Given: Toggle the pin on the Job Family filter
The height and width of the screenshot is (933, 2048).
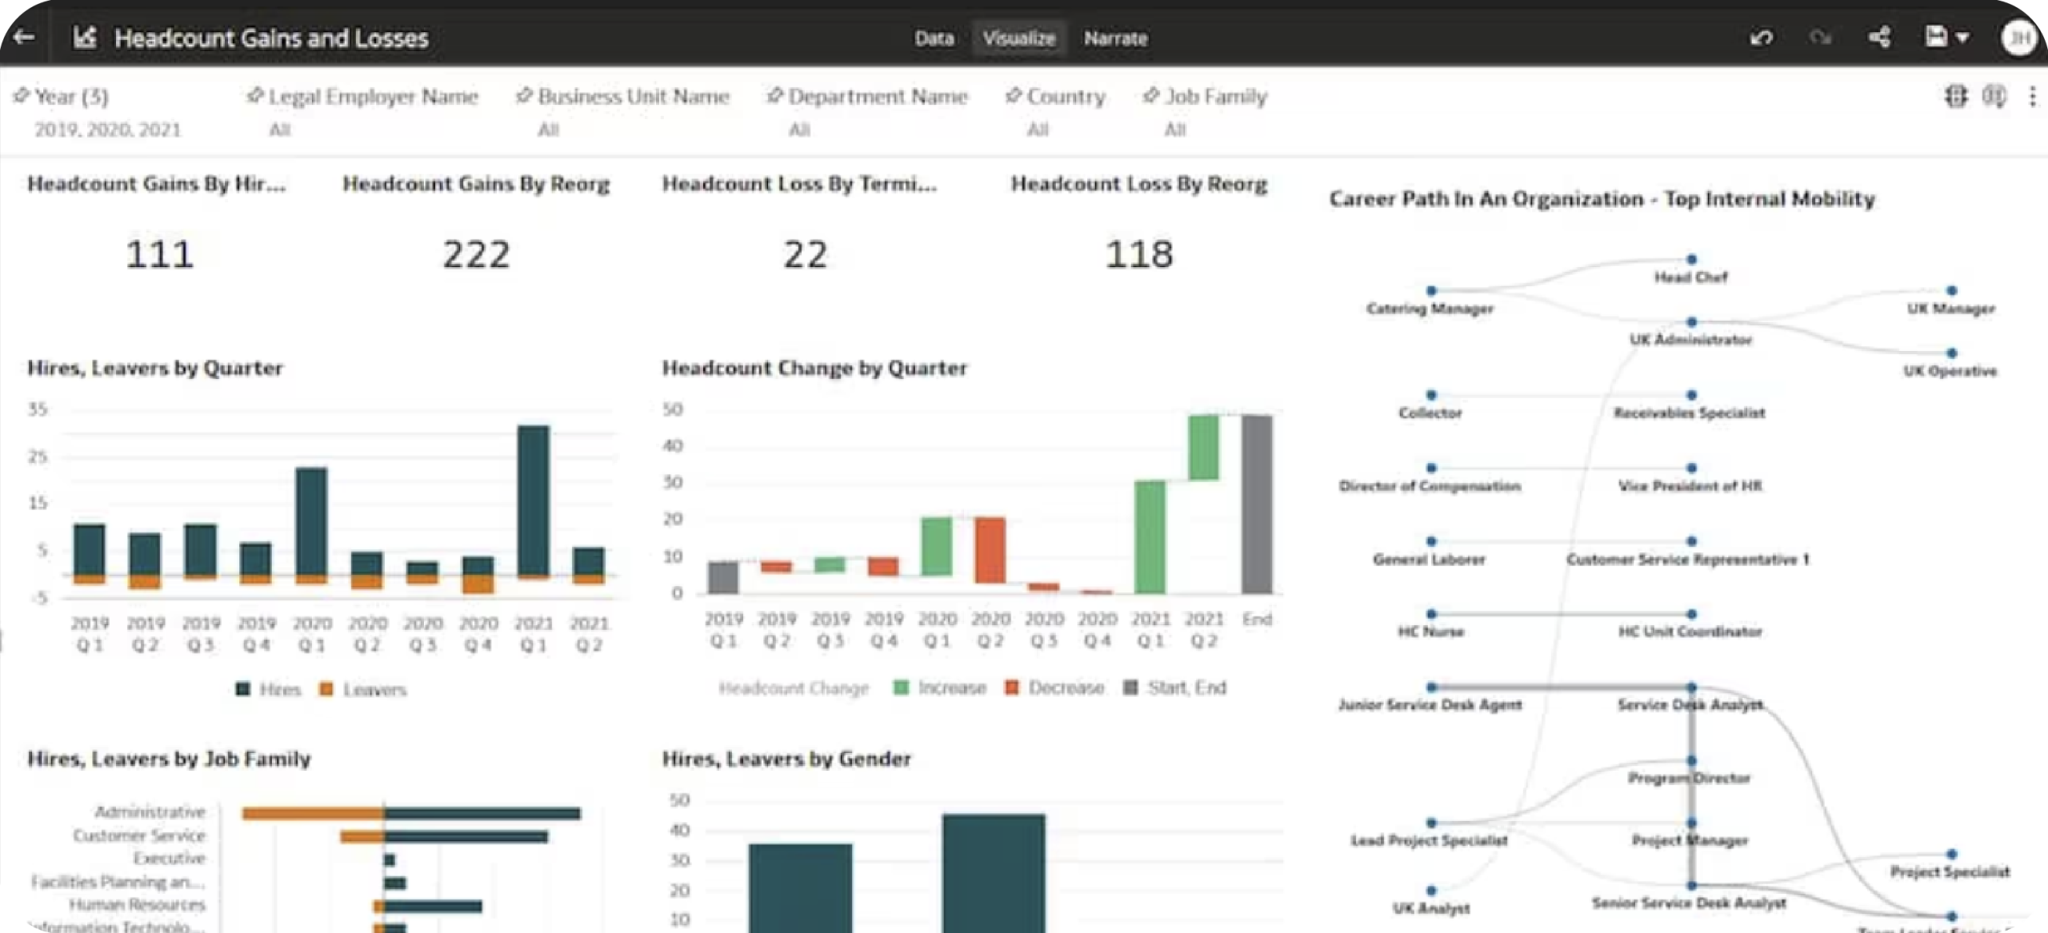Looking at the screenshot, I should tap(1150, 94).
